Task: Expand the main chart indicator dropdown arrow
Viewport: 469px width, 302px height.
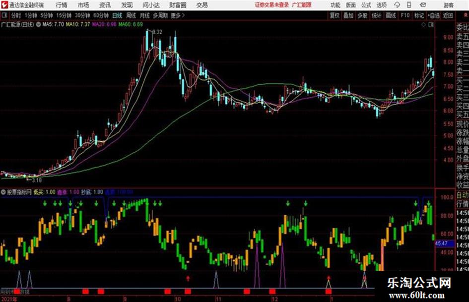Action: 38,24
